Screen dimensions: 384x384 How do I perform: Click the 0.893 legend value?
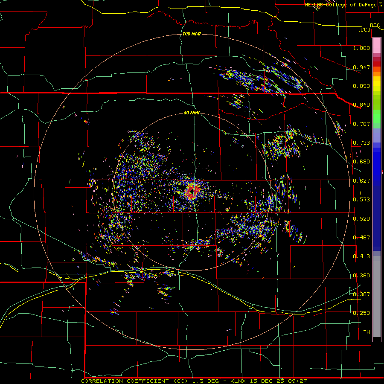coord(361,86)
